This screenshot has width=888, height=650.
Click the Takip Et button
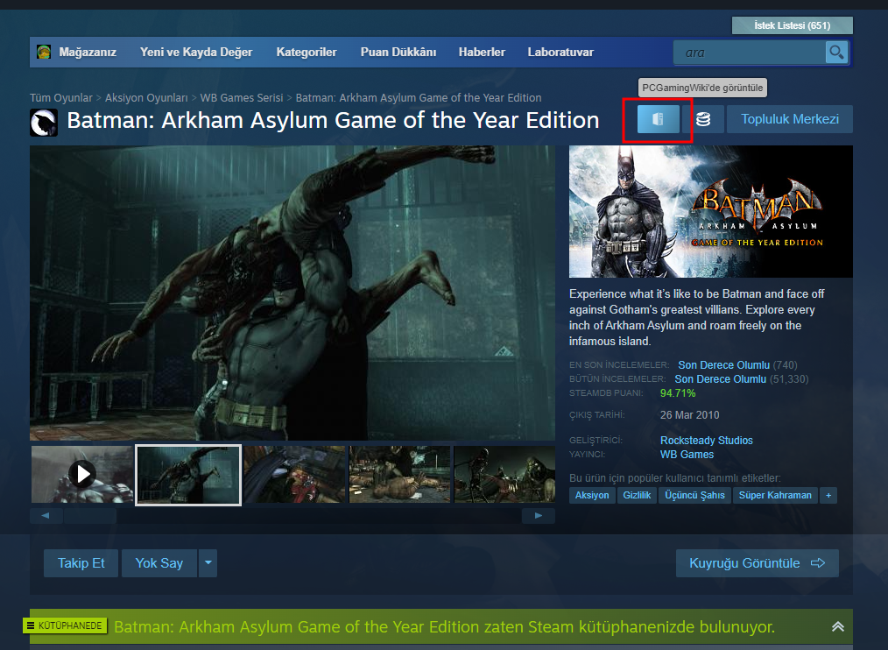81,562
